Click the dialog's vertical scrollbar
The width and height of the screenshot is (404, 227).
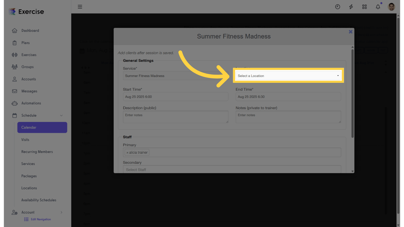coord(352,93)
